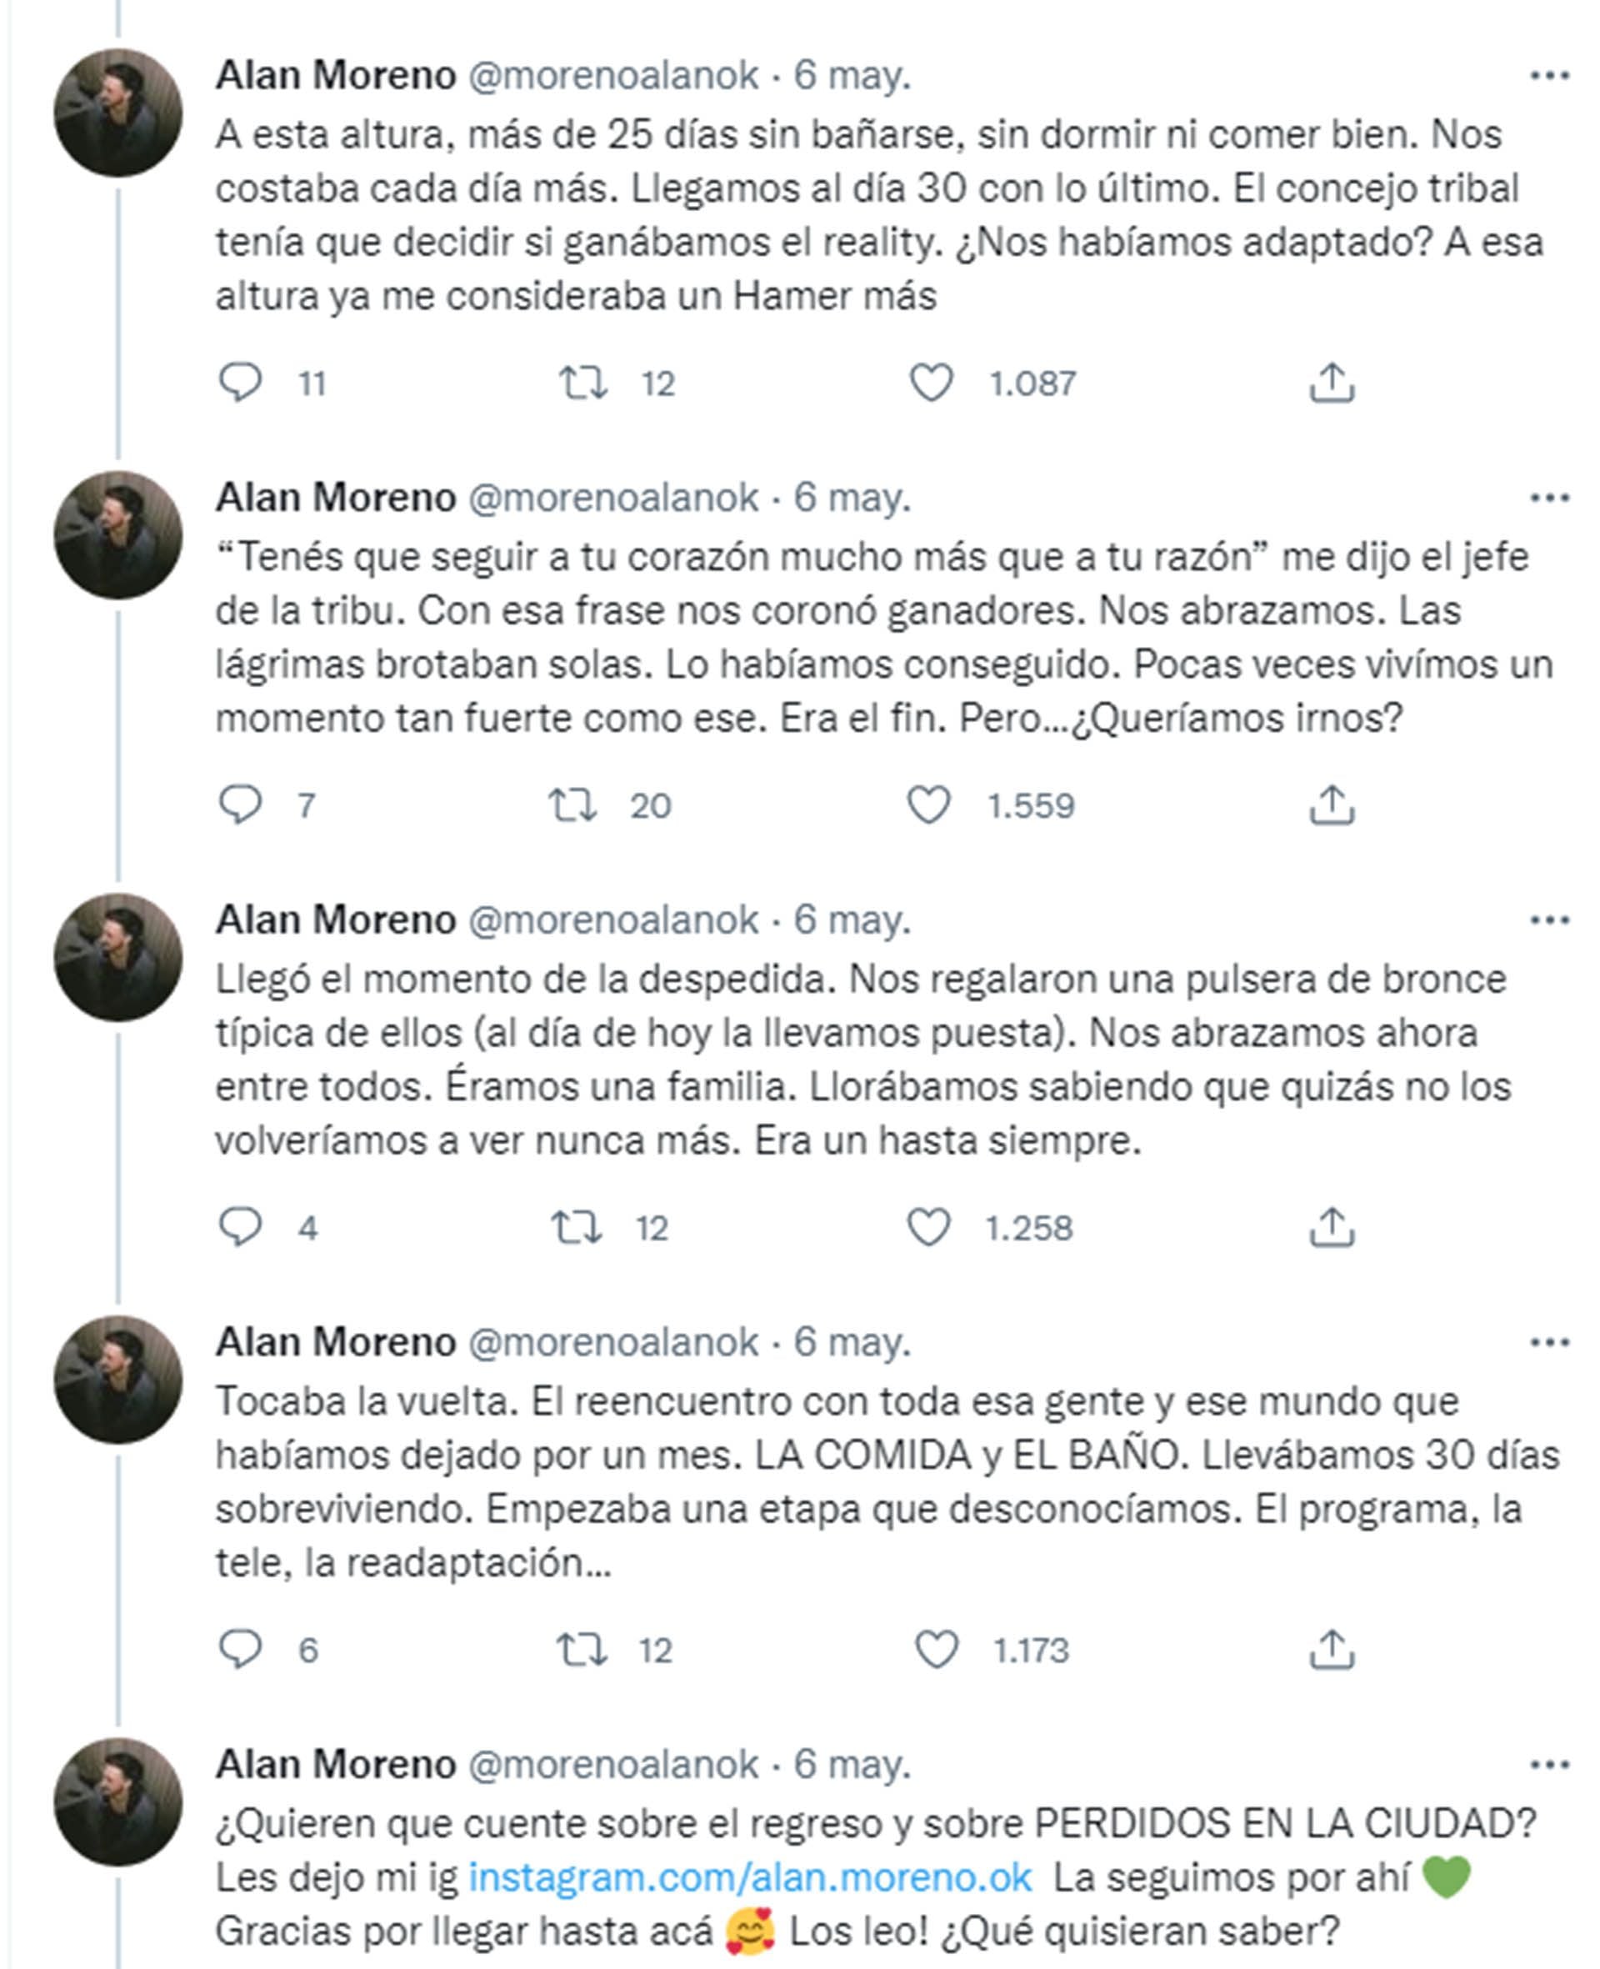Share the tweet about considering himself a Hamer

tap(1331, 383)
